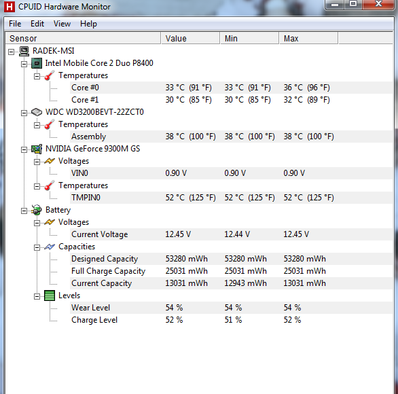The width and height of the screenshot is (398, 394).
Task: Select the Core #0 row
Action: 231,88
